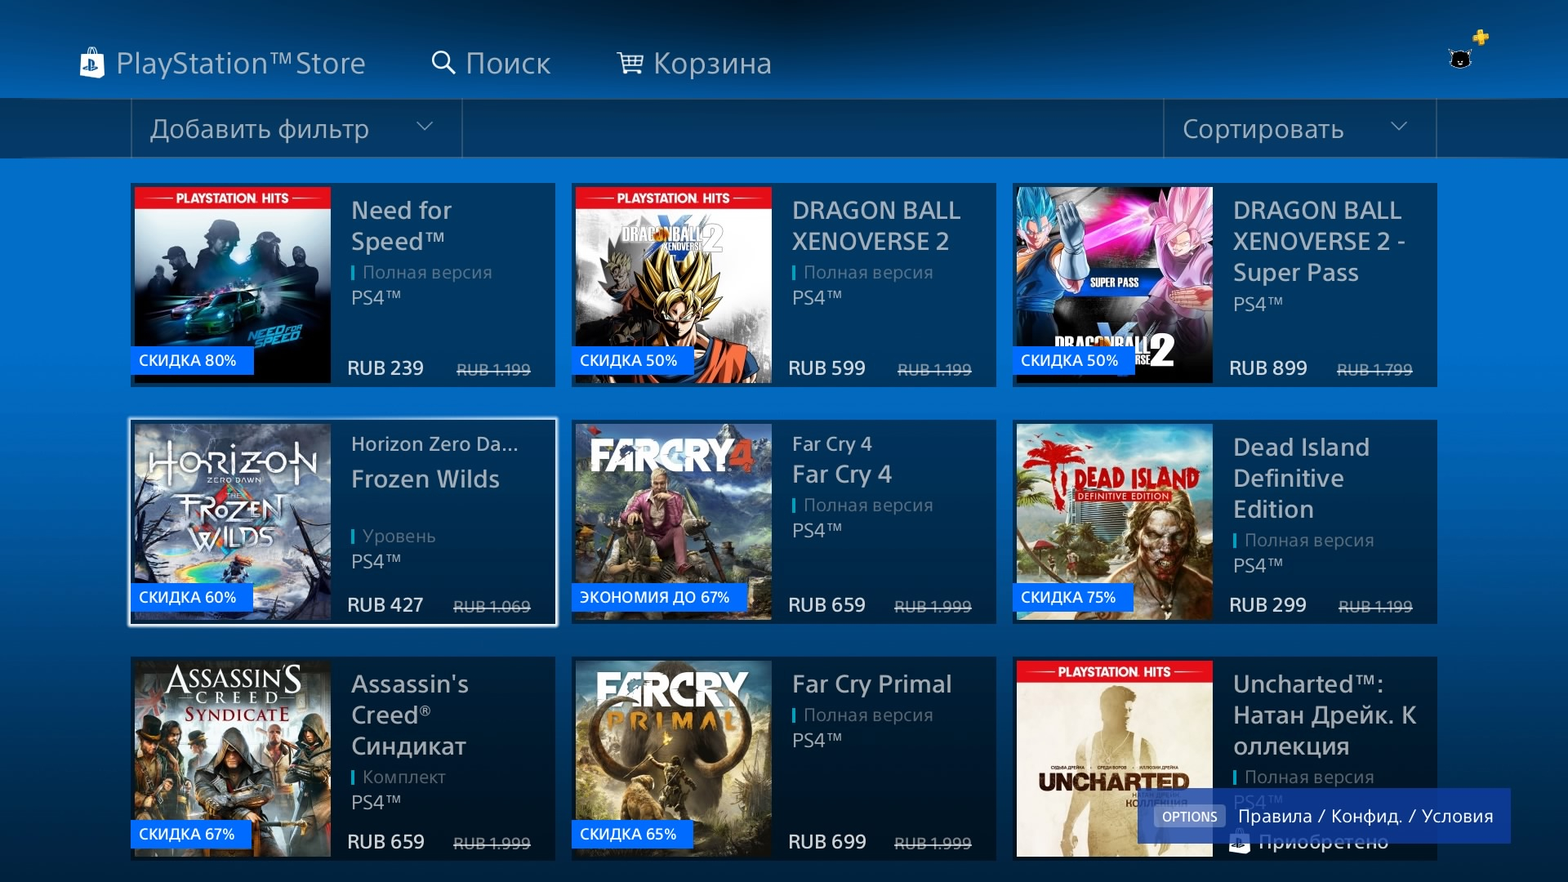Viewport: 1568px width, 882px height.
Task: Open Assassin's Creed Синдикат title
Action: pyautogui.click(x=409, y=715)
